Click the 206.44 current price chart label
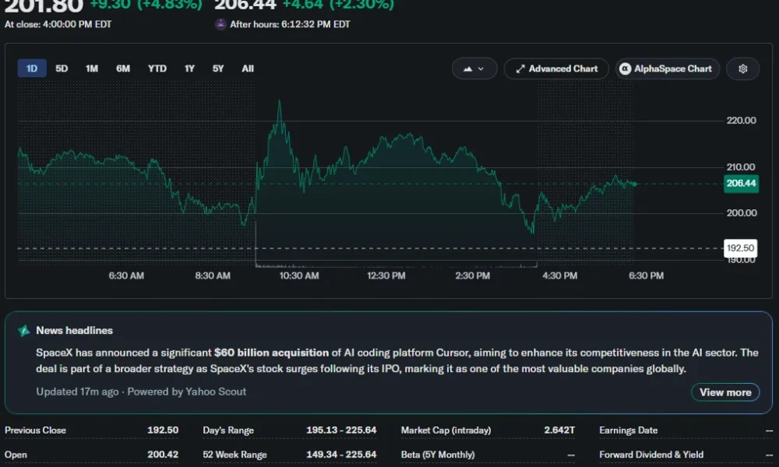 [742, 183]
